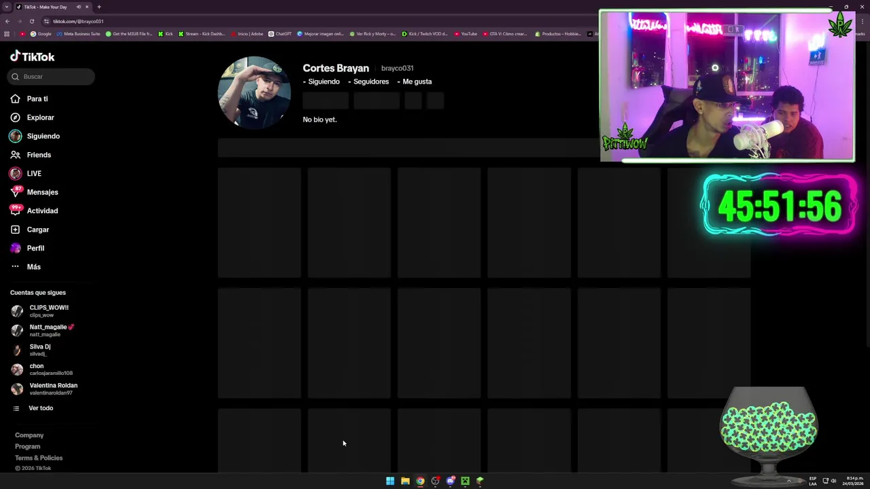870x489 pixels.
Task: Open the Kick bookmark
Action: 166,34
